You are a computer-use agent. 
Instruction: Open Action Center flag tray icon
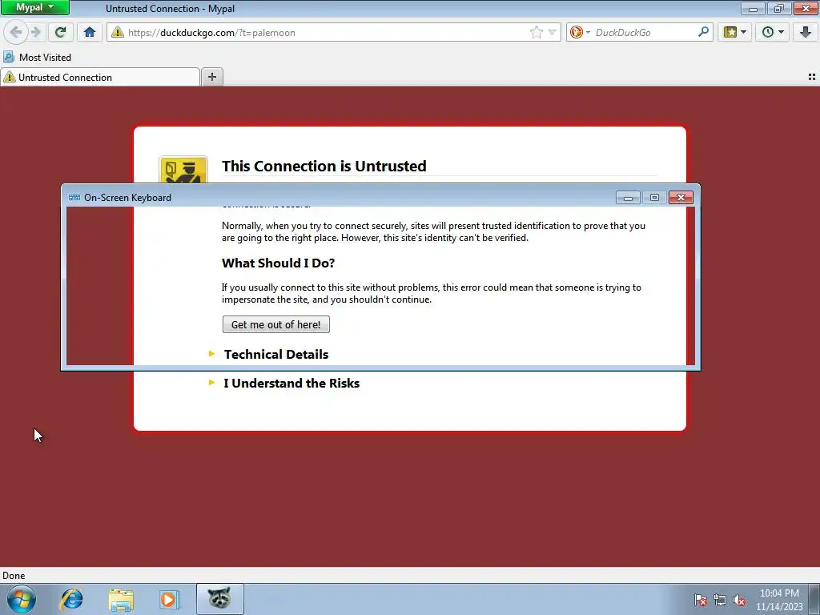701,600
